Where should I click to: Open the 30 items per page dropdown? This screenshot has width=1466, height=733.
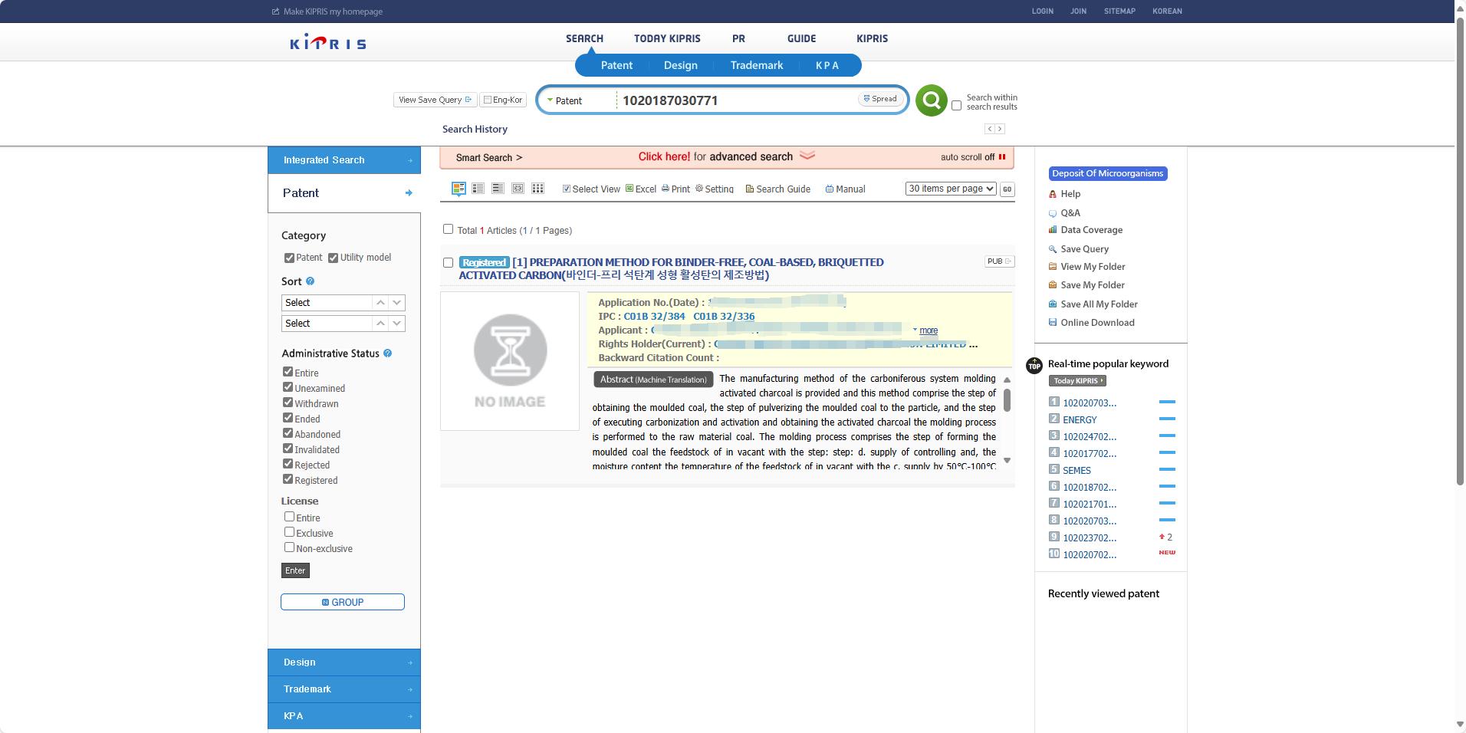(x=951, y=189)
